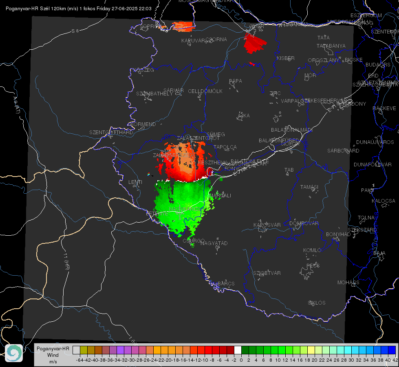Click the dark blue swatch at legend end

[392, 350]
